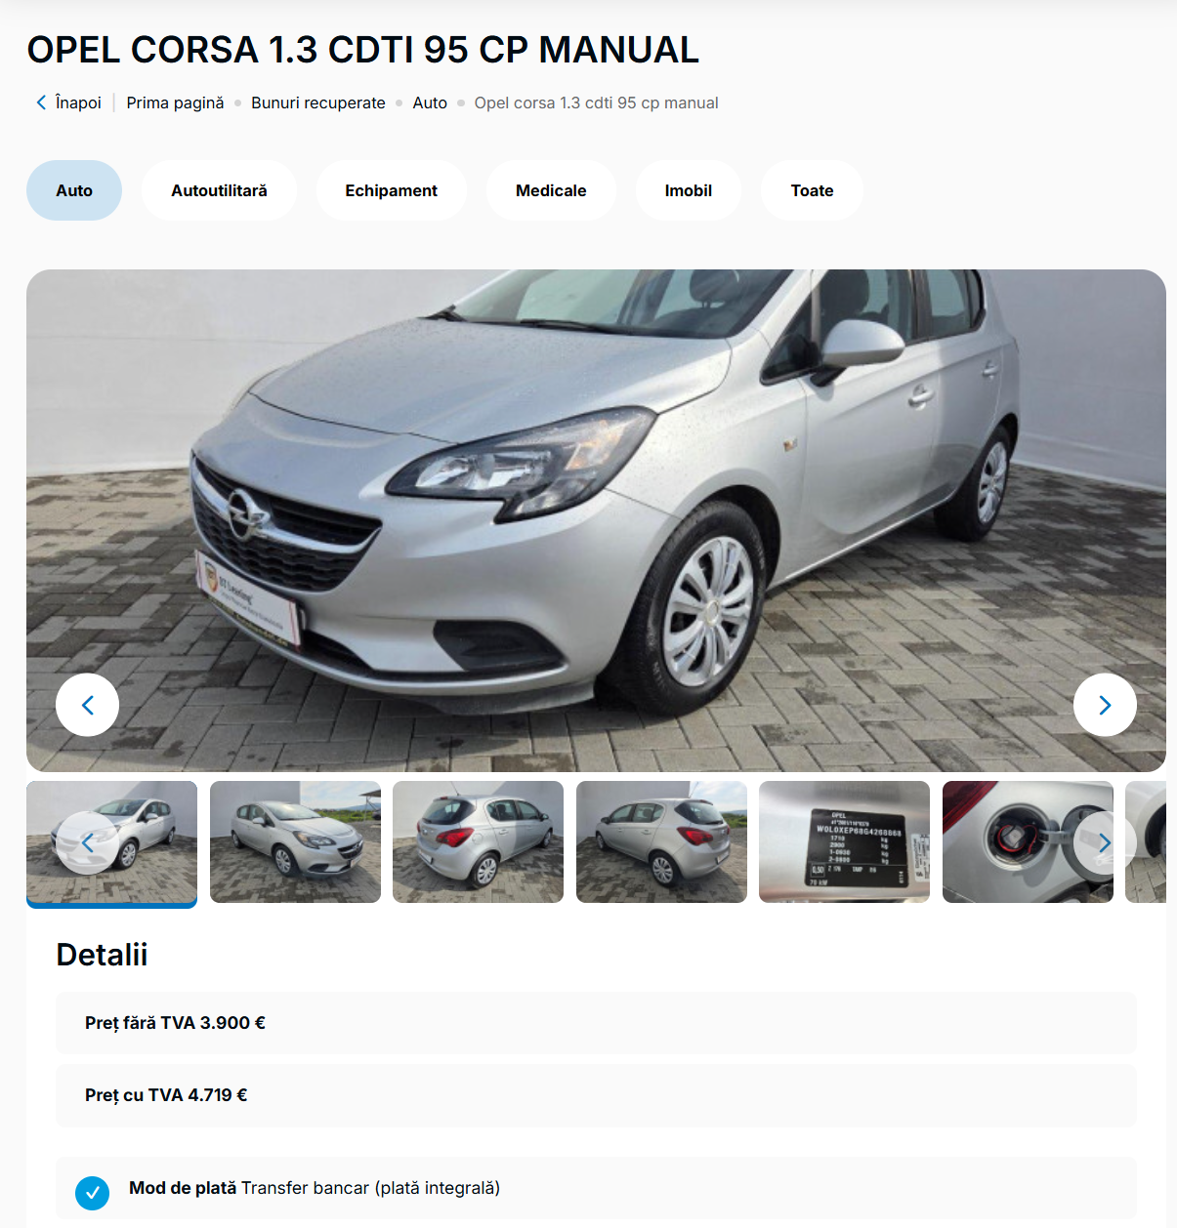This screenshot has width=1177, height=1228.
Task: Open the rear view car thumbnail
Action: [478, 841]
